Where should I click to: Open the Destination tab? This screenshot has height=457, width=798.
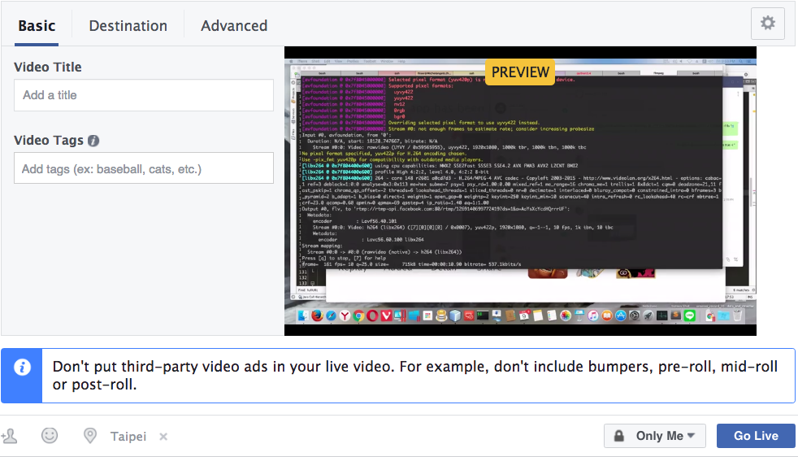(128, 25)
